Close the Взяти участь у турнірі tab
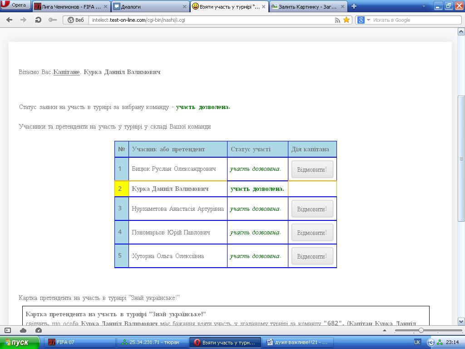The height and width of the screenshot is (349, 465). click(263, 6)
